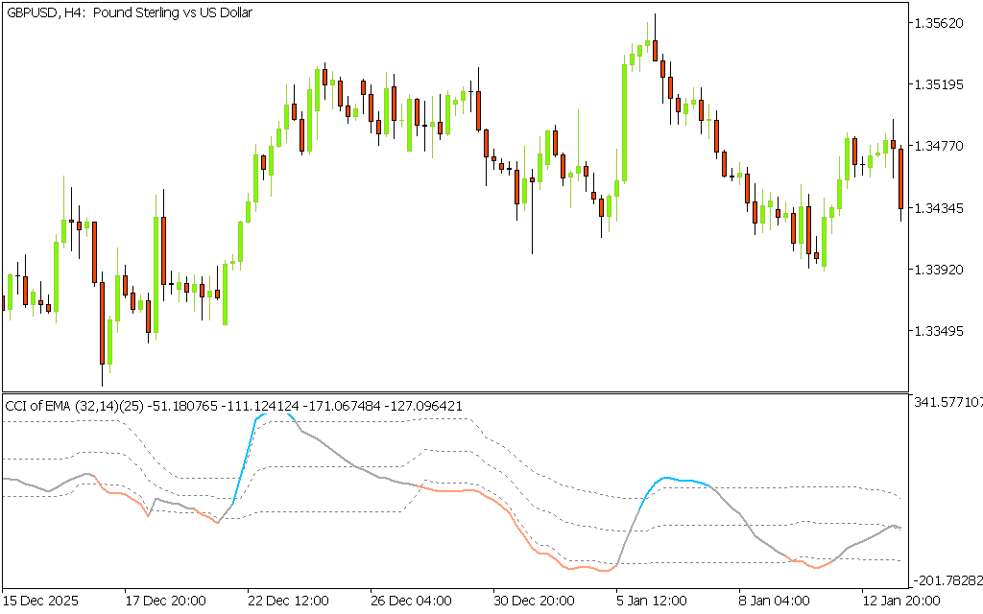The image size is (983, 614).
Task: Click the 341.577107 indicator scale value
Action: coord(947,403)
